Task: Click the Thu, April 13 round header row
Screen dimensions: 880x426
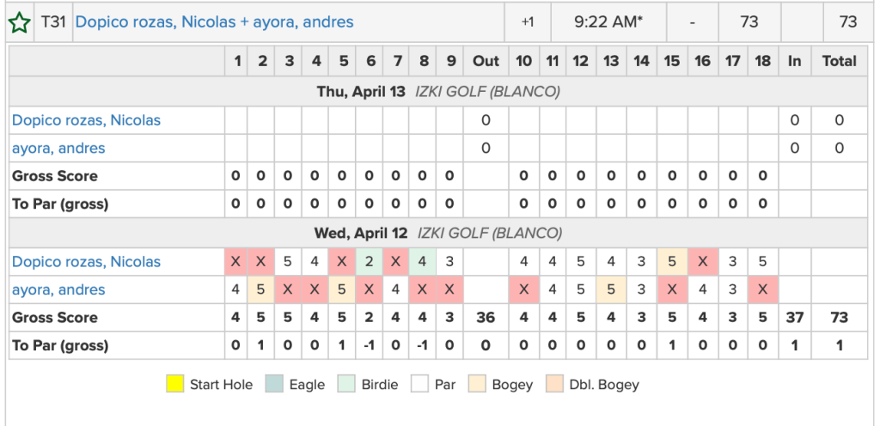Action: coord(438,91)
